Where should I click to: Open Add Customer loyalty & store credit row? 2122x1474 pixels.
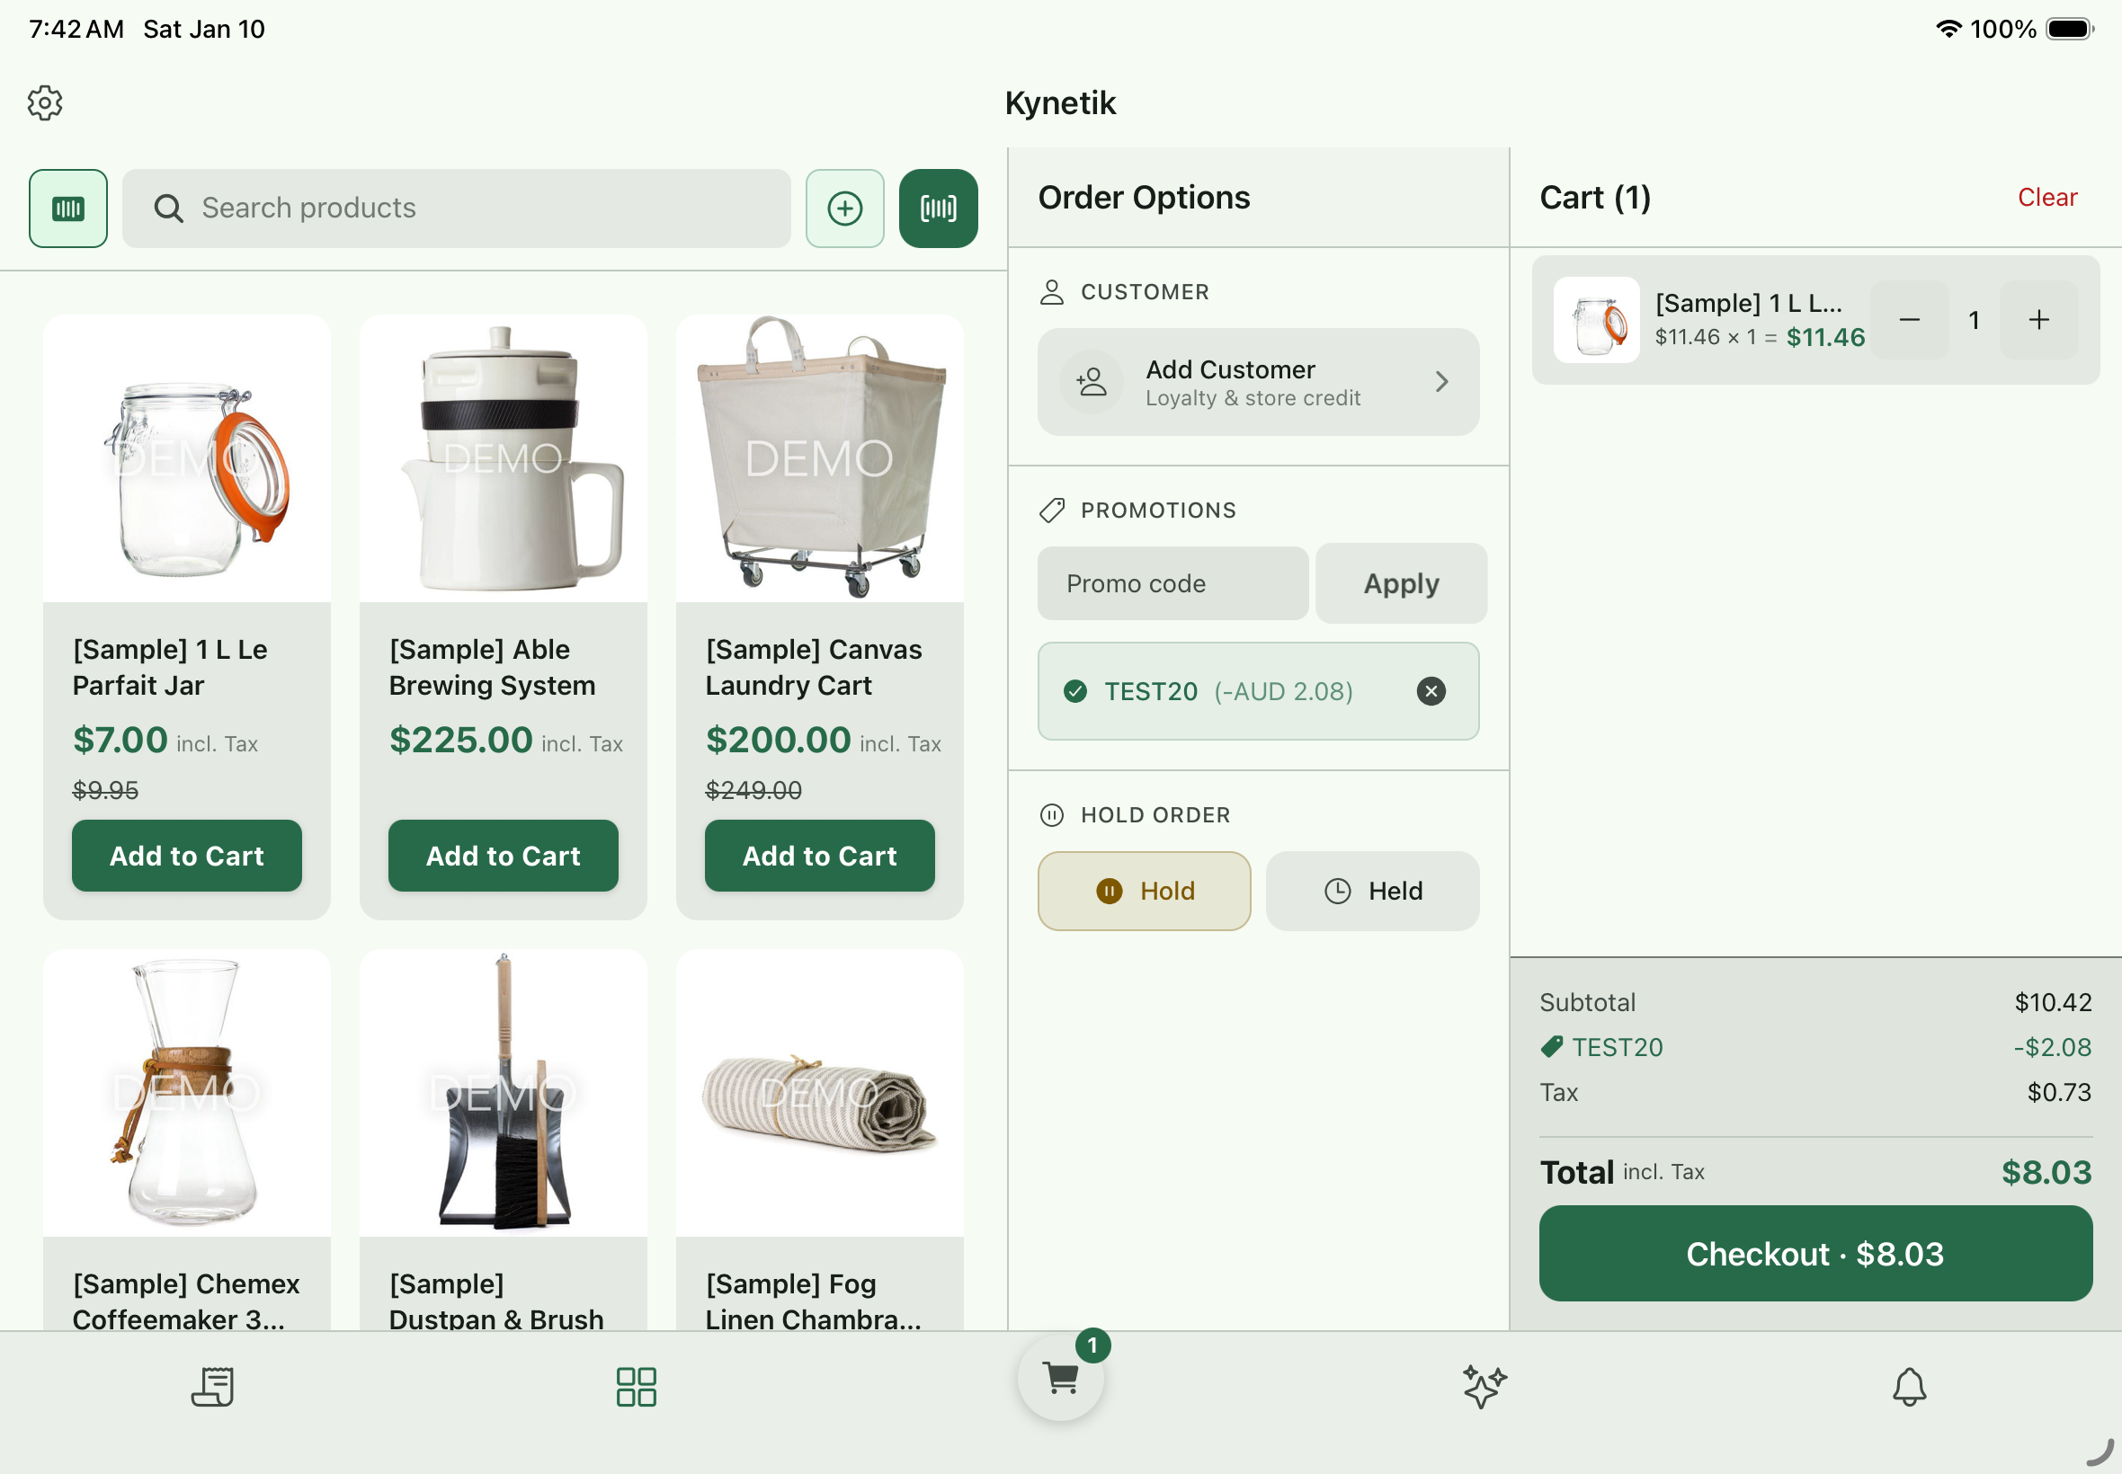(1257, 381)
